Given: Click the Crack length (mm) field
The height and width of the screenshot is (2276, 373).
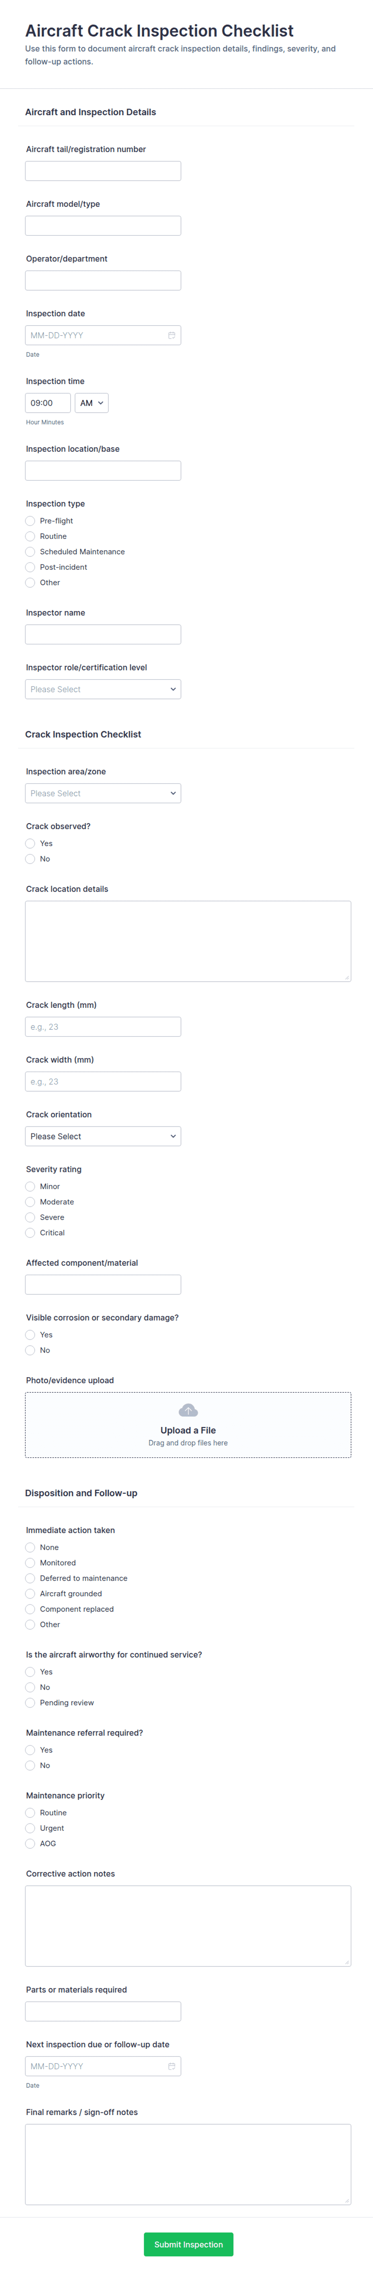Looking at the screenshot, I should coord(103,1027).
